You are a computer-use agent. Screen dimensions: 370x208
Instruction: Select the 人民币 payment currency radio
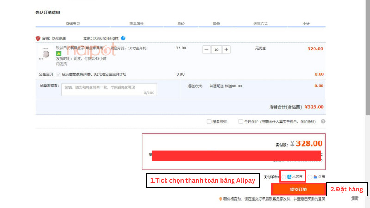coord(284,177)
